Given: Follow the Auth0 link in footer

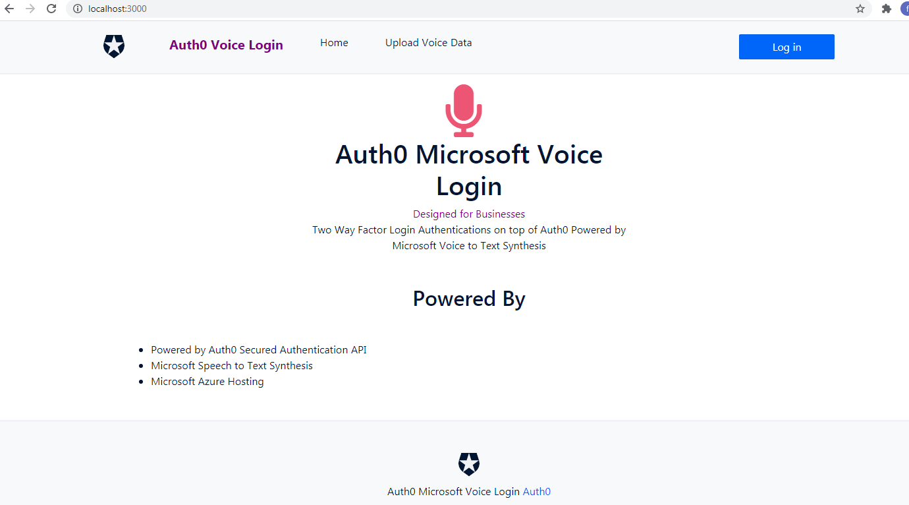Looking at the screenshot, I should (537, 491).
